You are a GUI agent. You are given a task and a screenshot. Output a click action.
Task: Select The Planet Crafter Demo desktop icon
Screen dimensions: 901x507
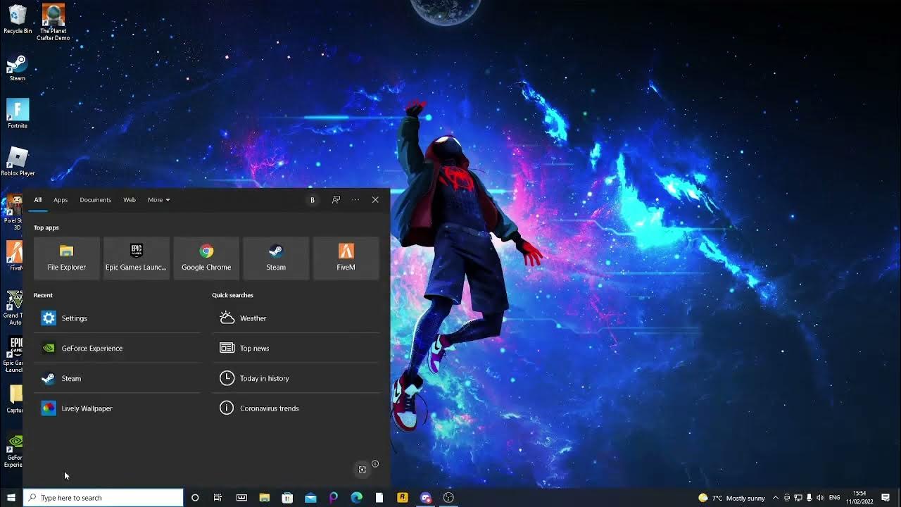[x=53, y=22]
